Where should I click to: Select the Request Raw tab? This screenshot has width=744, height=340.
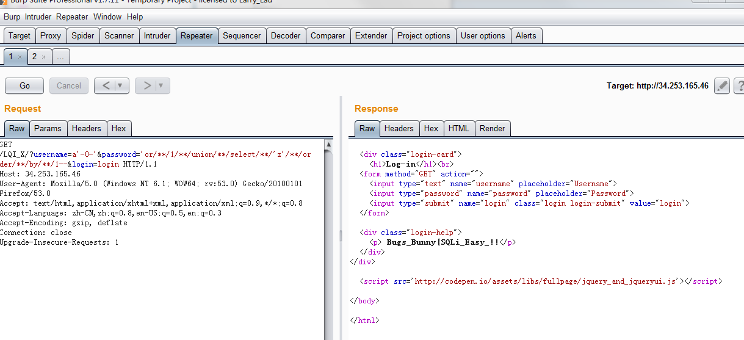point(17,128)
